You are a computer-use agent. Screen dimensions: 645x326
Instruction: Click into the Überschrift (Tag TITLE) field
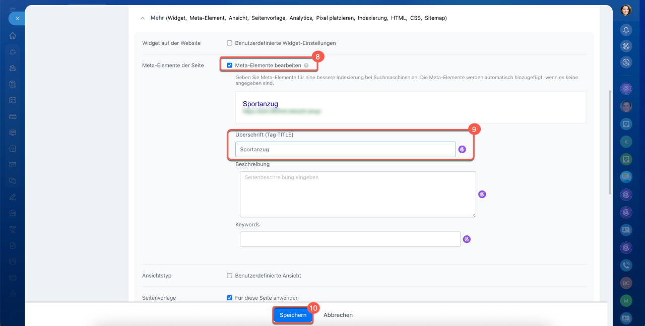[345, 149]
